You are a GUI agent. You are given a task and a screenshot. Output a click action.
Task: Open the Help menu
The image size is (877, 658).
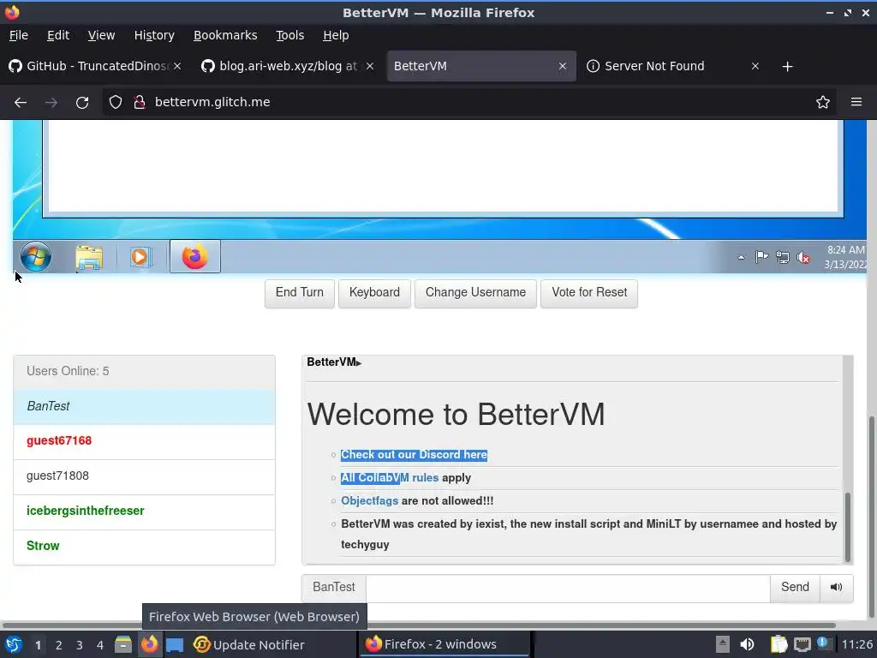[x=336, y=35]
